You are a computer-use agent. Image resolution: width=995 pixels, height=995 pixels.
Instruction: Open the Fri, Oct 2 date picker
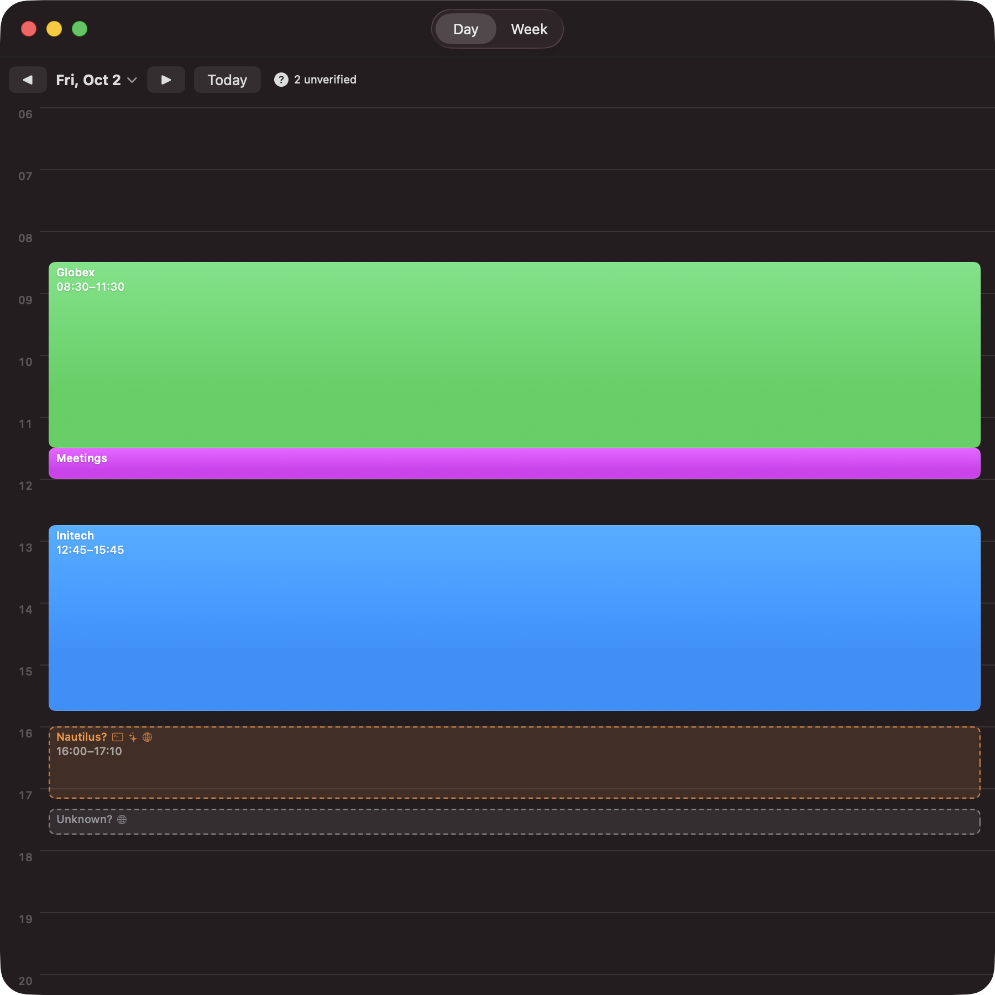pos(97,80)
